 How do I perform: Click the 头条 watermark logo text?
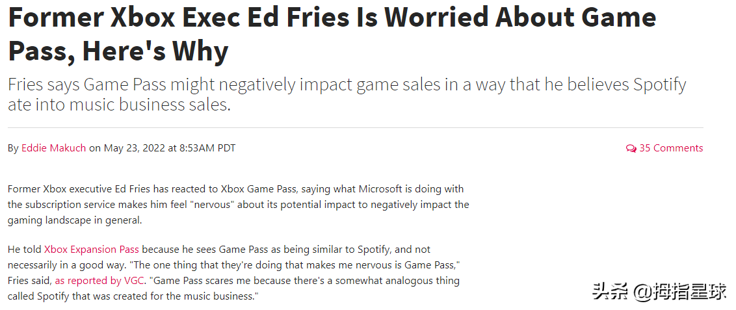tap(610, 291)
